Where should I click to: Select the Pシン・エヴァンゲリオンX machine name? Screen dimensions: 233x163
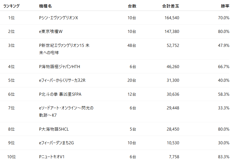[58, 18]
